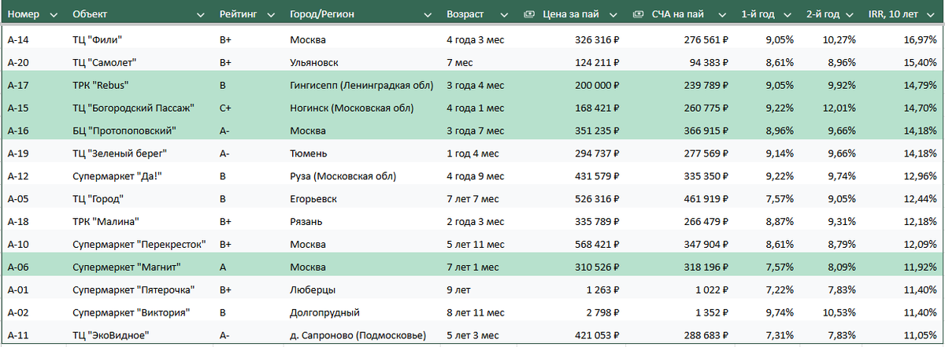Expand the Рейтинг column filter arrow
The width and height of the screenshot is (945, 347).
coord(272,15)
